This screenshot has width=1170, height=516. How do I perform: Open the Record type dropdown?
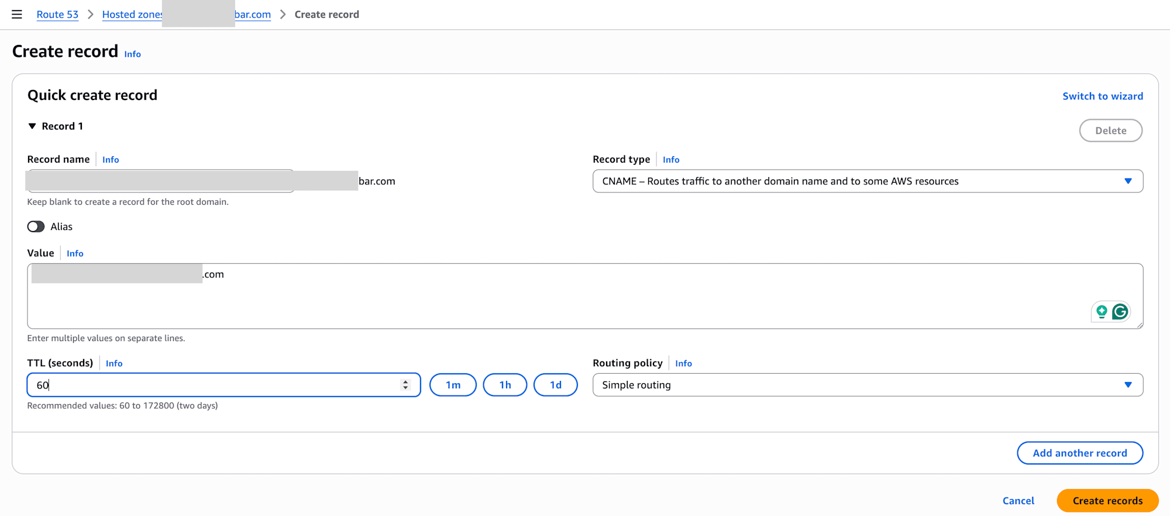point(868,181)
